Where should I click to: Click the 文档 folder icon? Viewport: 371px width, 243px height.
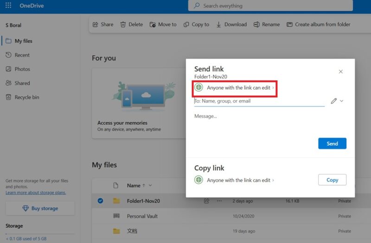(116, 231)
